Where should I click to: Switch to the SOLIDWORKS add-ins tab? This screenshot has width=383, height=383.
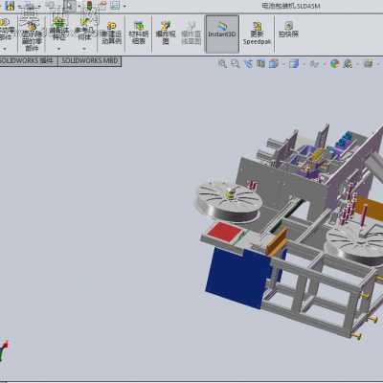tap(28, 61)
